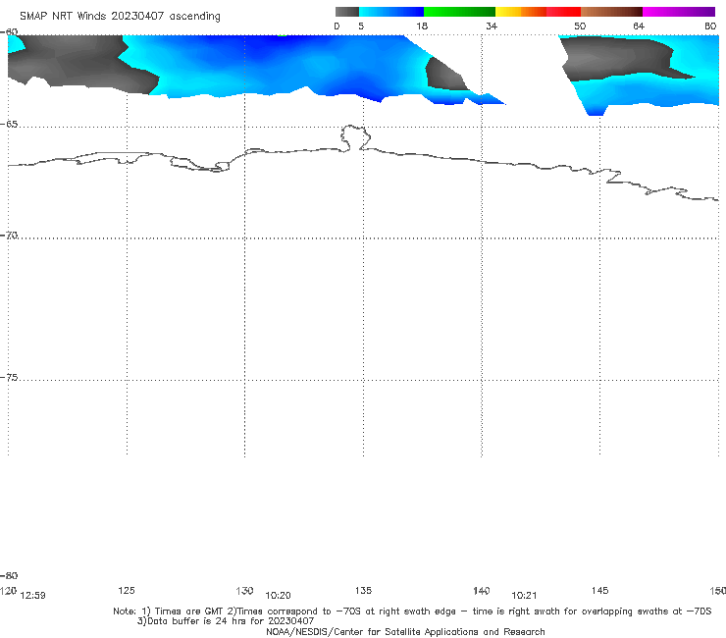Click the coastline bump near longitude 135

coord(355,137)
